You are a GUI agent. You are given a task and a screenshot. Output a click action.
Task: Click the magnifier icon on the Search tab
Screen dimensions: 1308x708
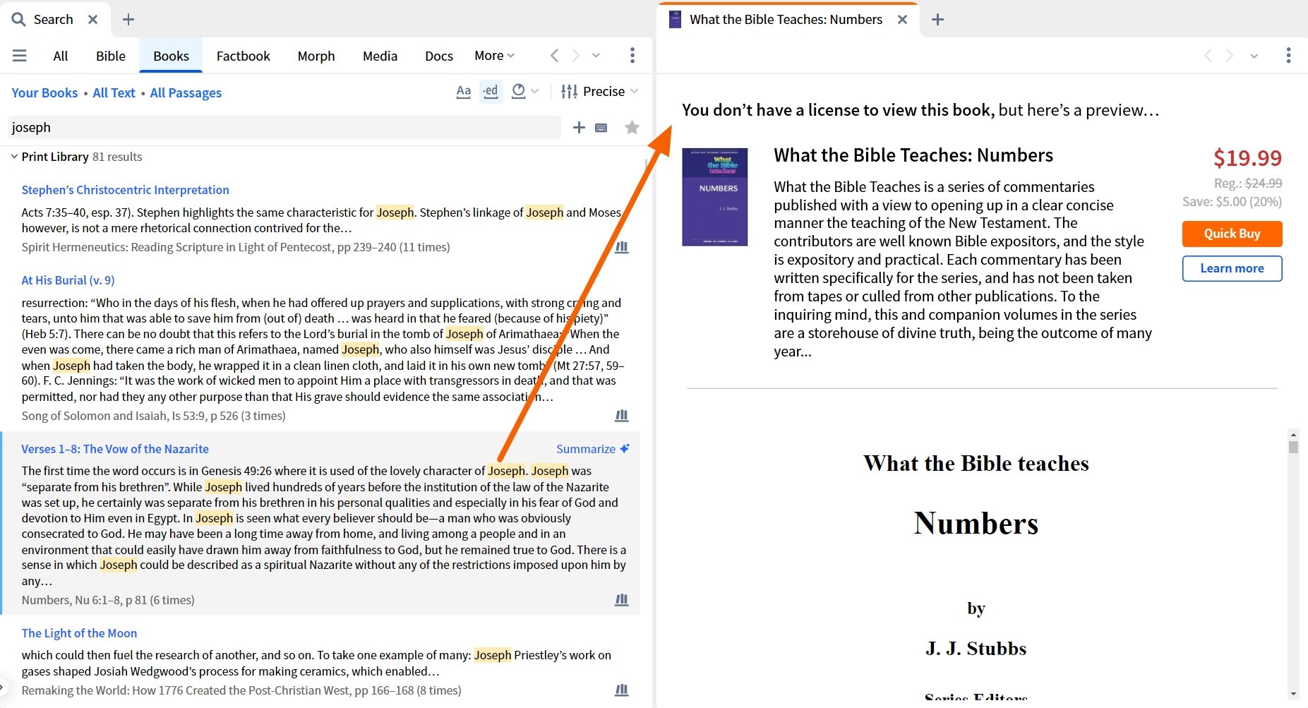(x=18, y=19)
